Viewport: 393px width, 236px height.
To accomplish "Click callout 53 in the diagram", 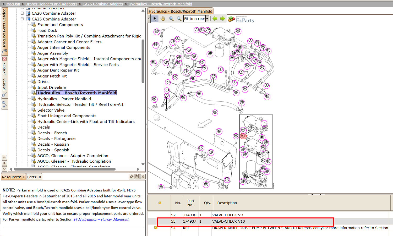I will pyautogui.click(x=243, y=136).
